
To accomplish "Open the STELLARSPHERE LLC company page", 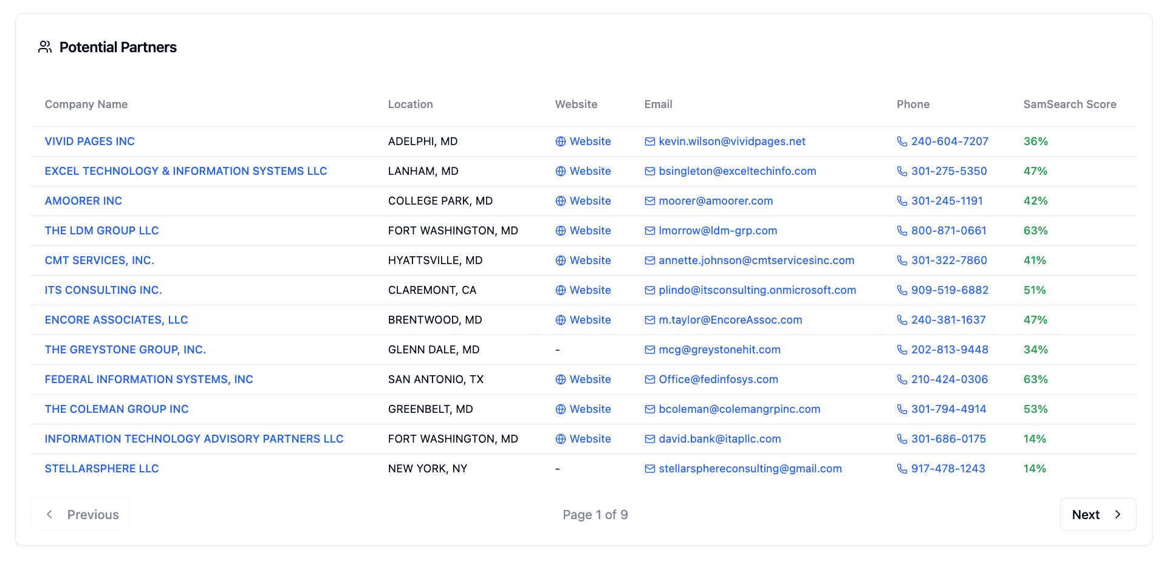I will 101,469.
